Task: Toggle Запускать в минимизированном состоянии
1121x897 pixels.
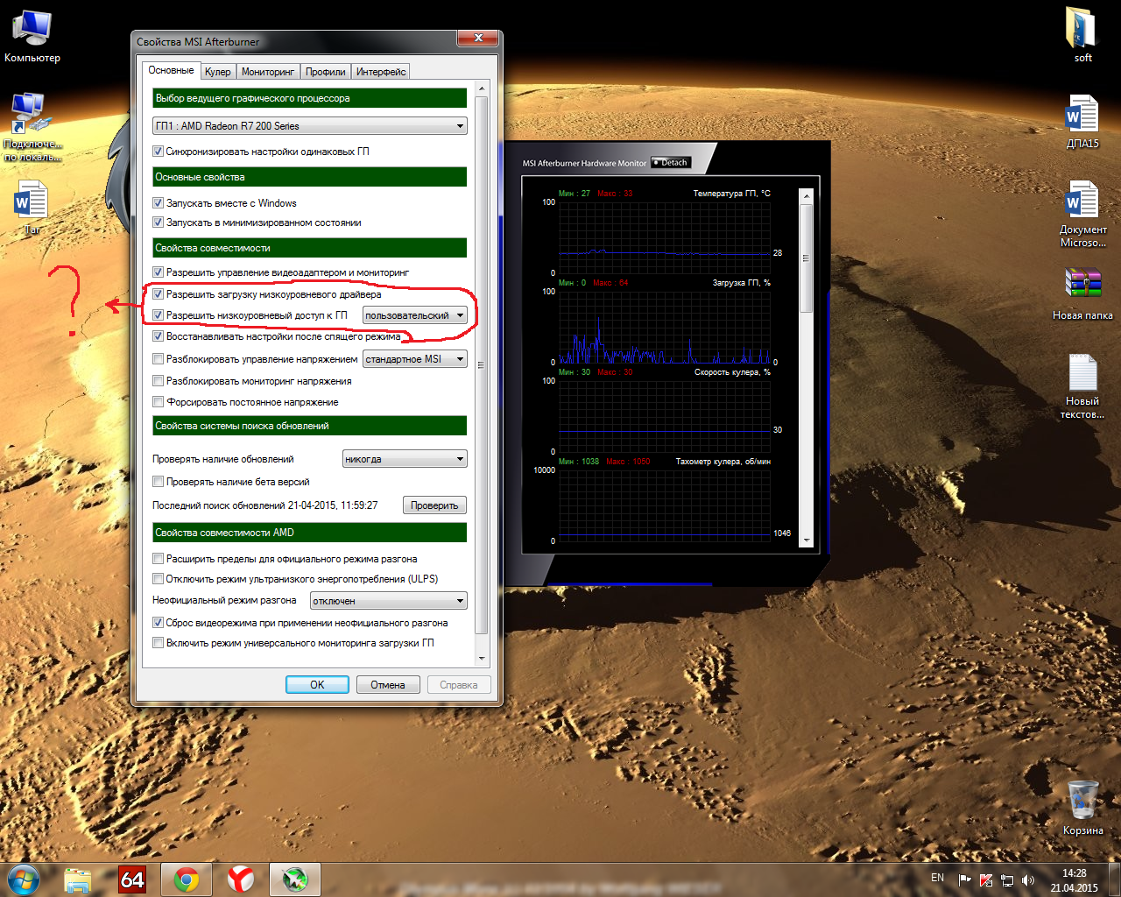Action: point(159,222)
